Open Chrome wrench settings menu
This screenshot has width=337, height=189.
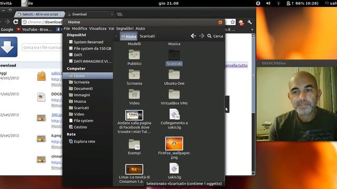point(250,22)
